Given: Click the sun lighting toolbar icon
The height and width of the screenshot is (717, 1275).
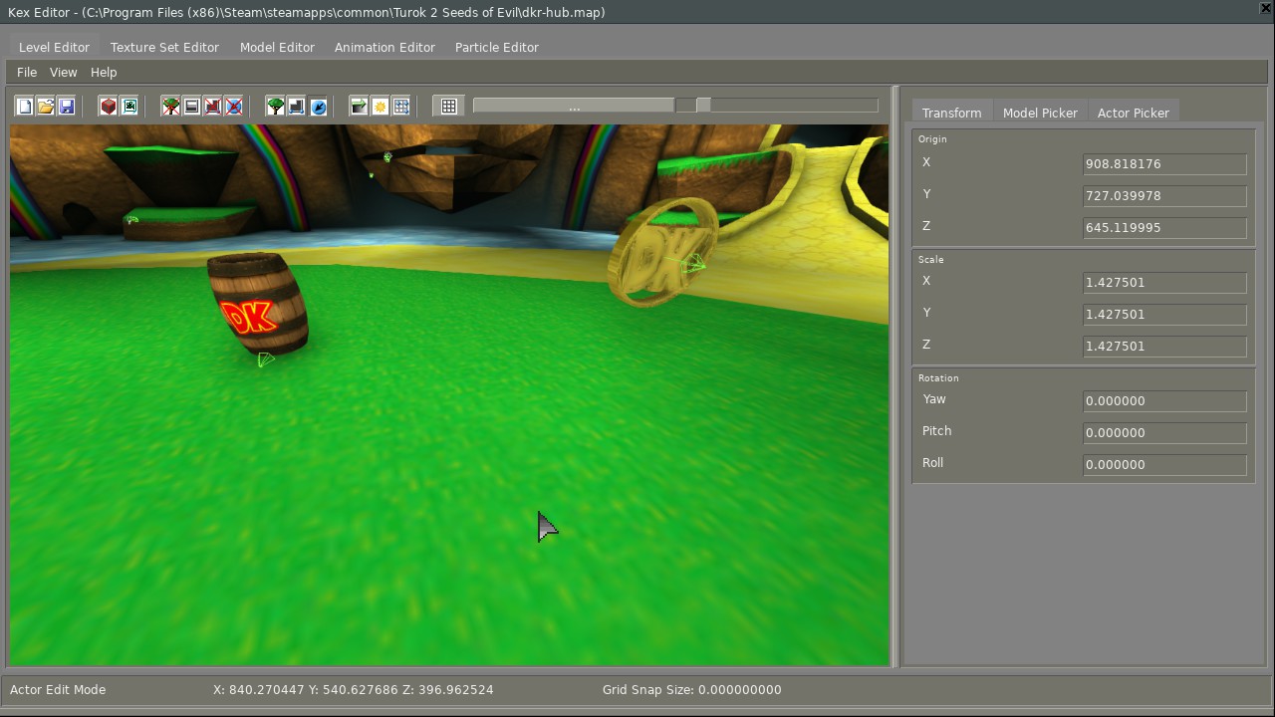Looking at the screenshot, I should [381, 107].
